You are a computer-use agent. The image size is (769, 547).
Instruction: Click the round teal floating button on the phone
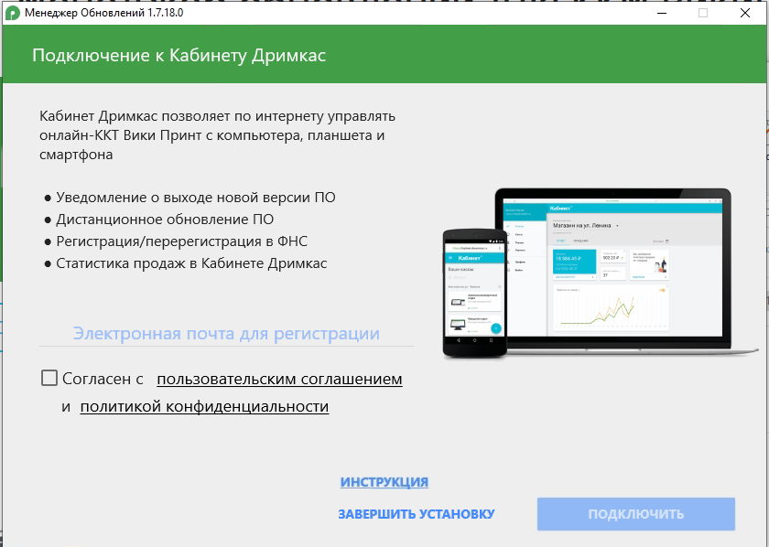point(495,328)
